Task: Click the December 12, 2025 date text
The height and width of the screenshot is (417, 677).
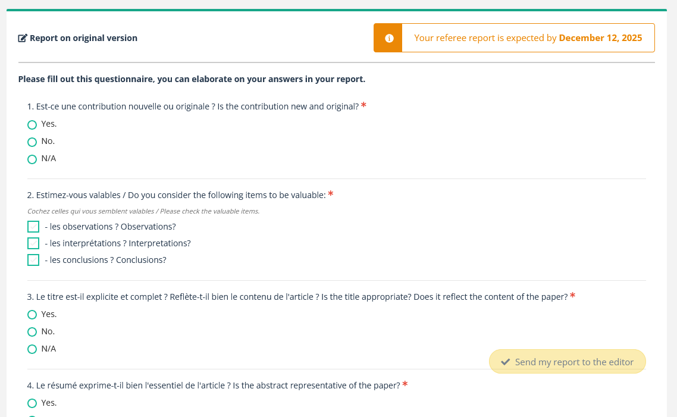Action: point(600,38)
